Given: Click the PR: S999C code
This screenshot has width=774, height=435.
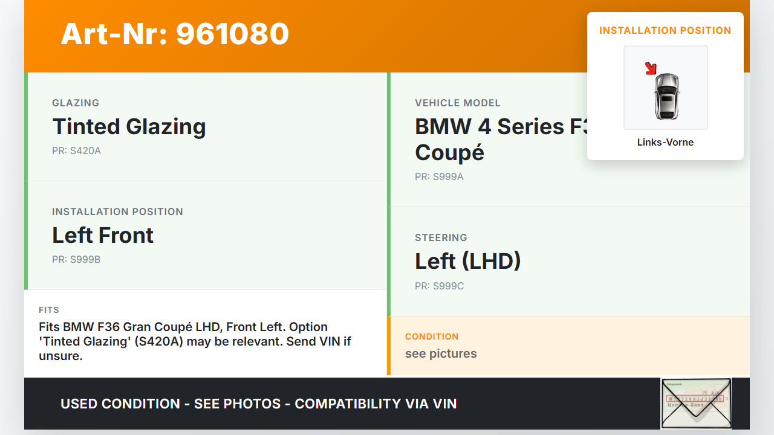Looking at the screenshot, I should pos(439,286).
